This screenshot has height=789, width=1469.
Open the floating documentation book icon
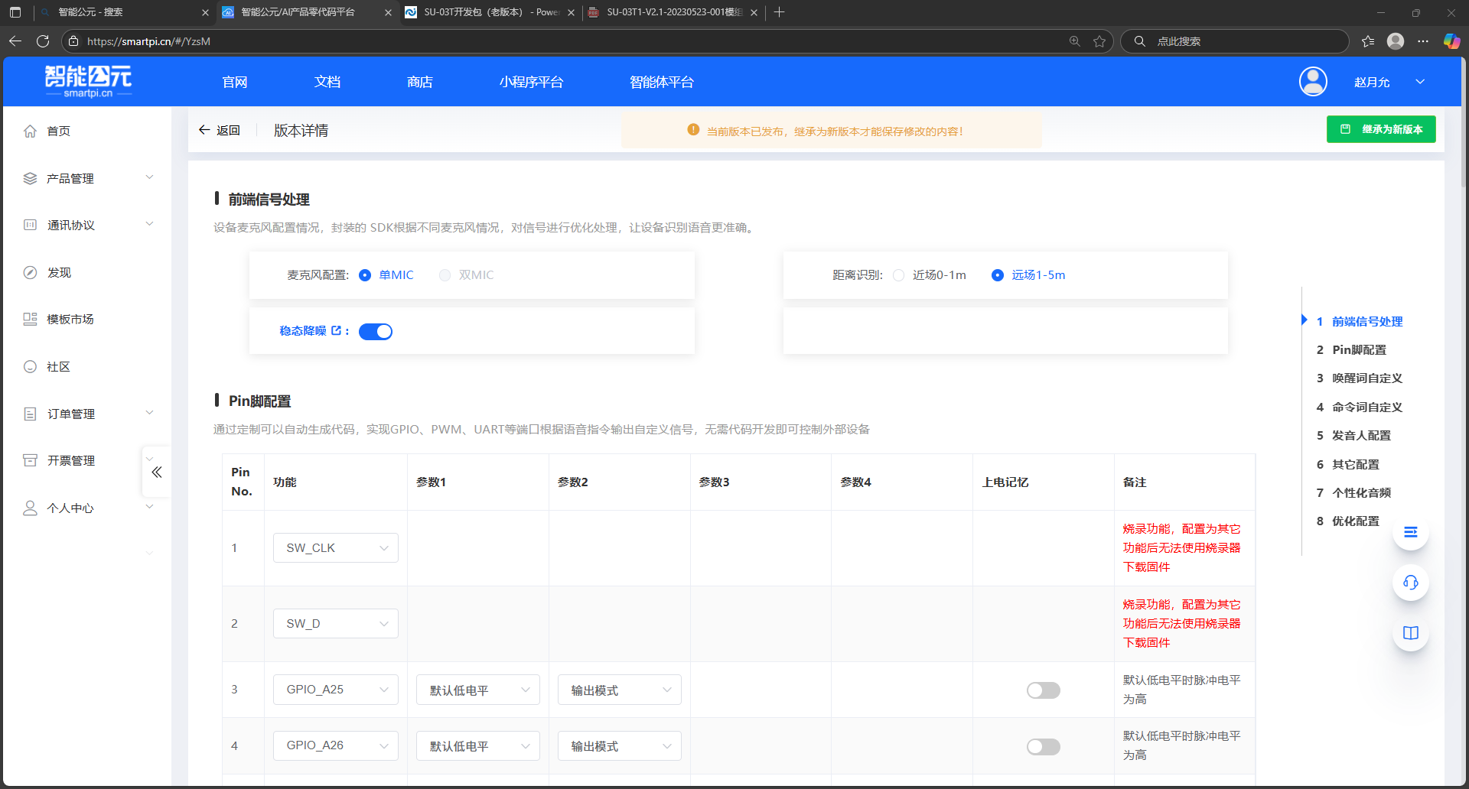[x=1410, y=633]
